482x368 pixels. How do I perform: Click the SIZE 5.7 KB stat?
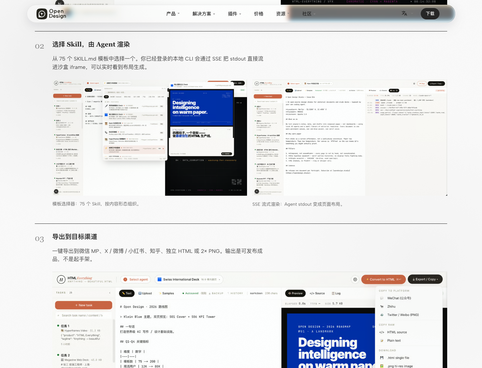point(334,304)
